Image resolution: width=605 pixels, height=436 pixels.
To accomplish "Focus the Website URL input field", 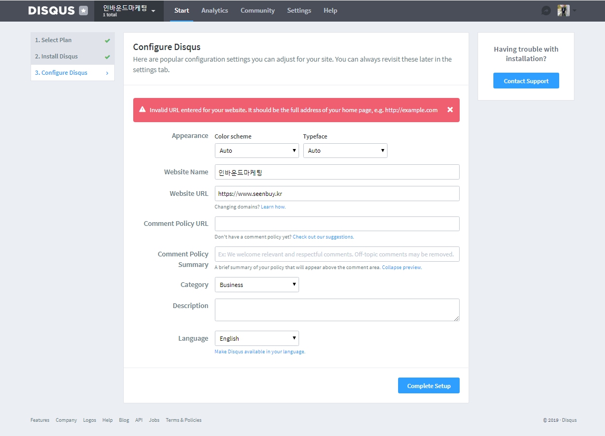I will pos(337,193).
